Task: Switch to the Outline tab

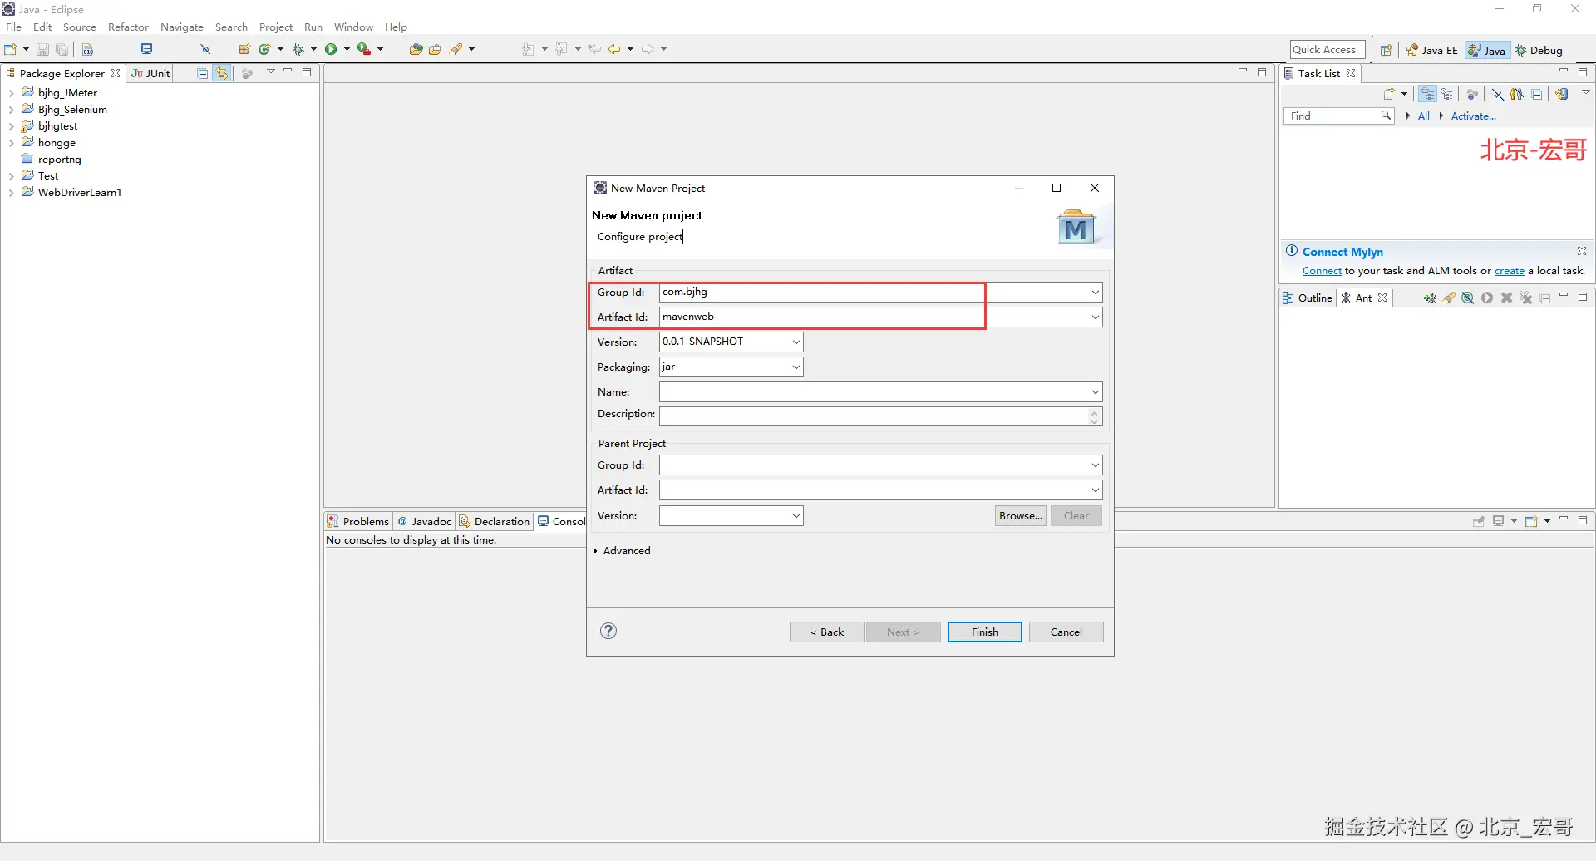Action: coord(1308,298)
